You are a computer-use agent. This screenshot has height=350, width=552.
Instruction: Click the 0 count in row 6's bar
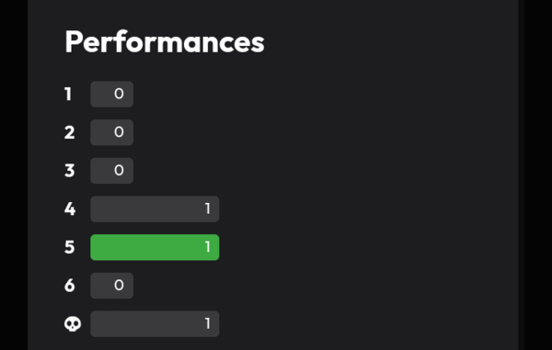pyautogui.click(x=119, y=286)
